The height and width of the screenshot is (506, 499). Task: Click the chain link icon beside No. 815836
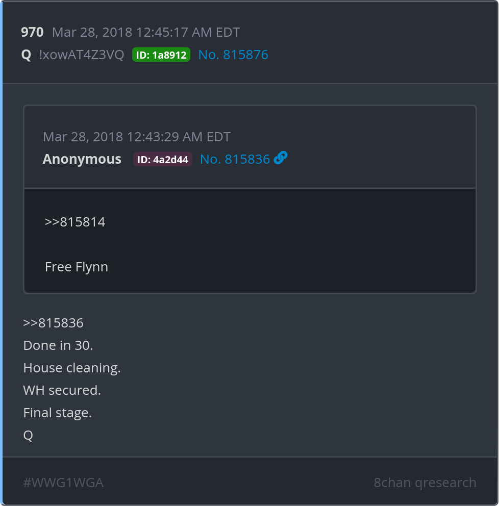[x=281, y=159]
